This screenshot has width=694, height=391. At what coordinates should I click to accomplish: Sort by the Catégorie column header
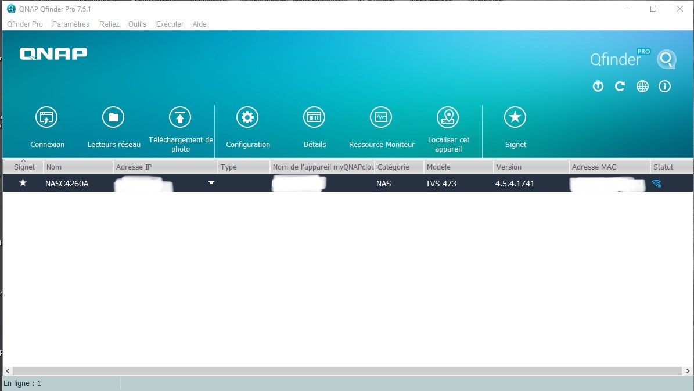399,167
